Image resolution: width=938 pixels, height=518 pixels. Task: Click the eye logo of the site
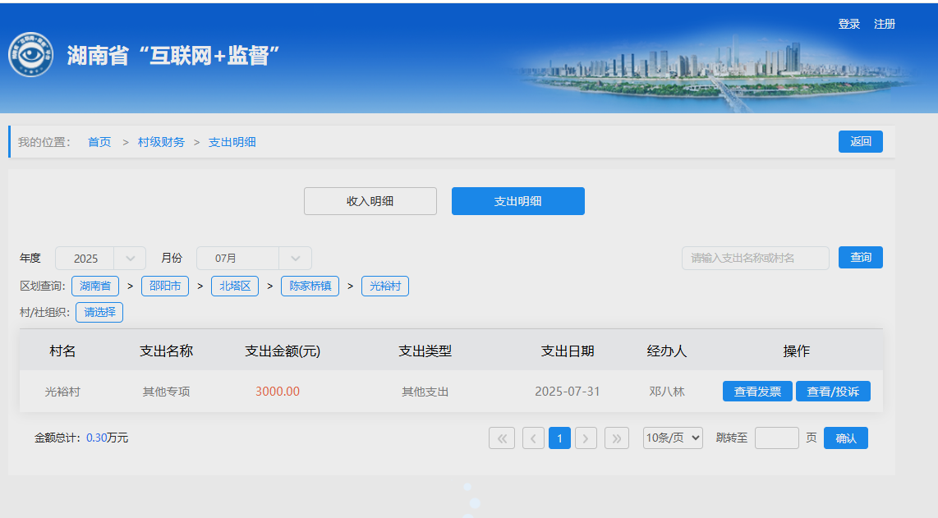[x=30, y=55]
